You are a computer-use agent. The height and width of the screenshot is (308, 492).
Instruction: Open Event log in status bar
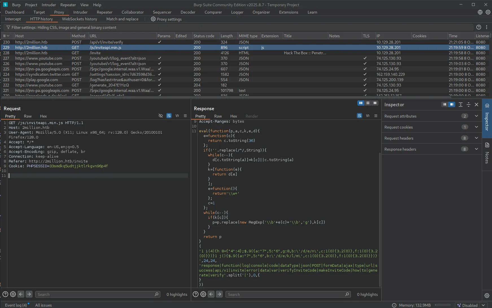tap(16, 305)
